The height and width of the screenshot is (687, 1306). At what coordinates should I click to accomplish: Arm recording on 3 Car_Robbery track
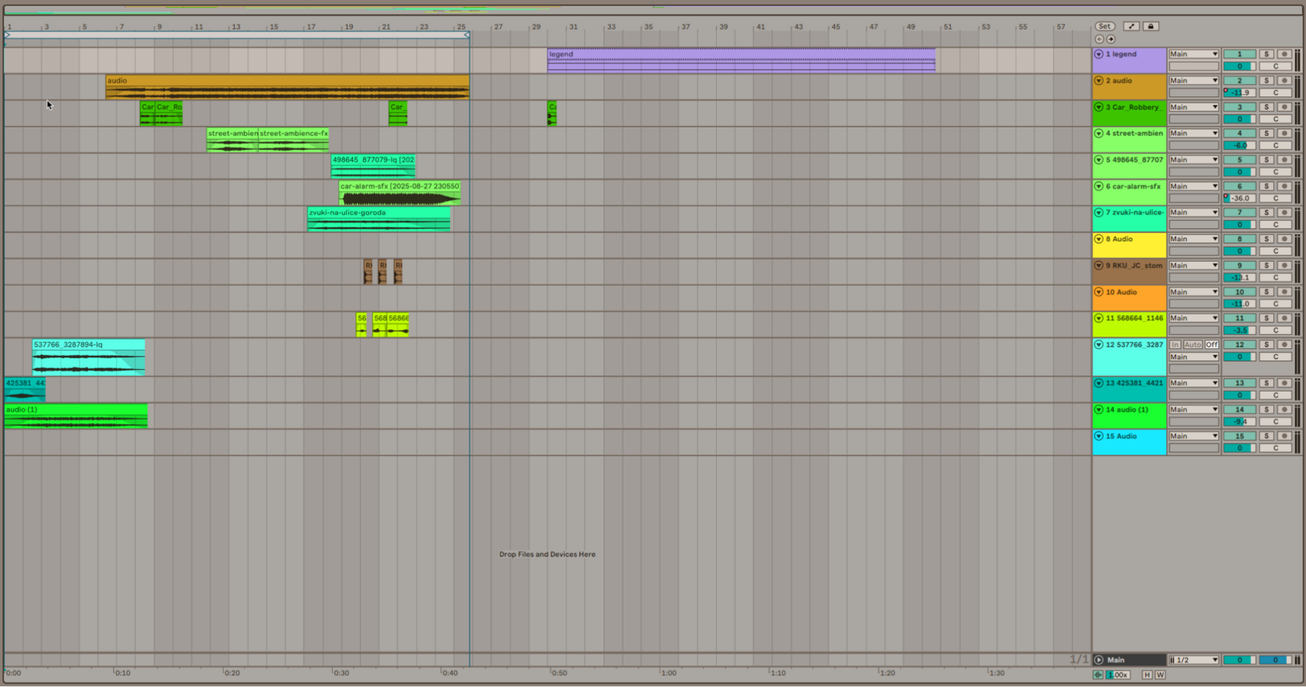(x=1284, y=107)
